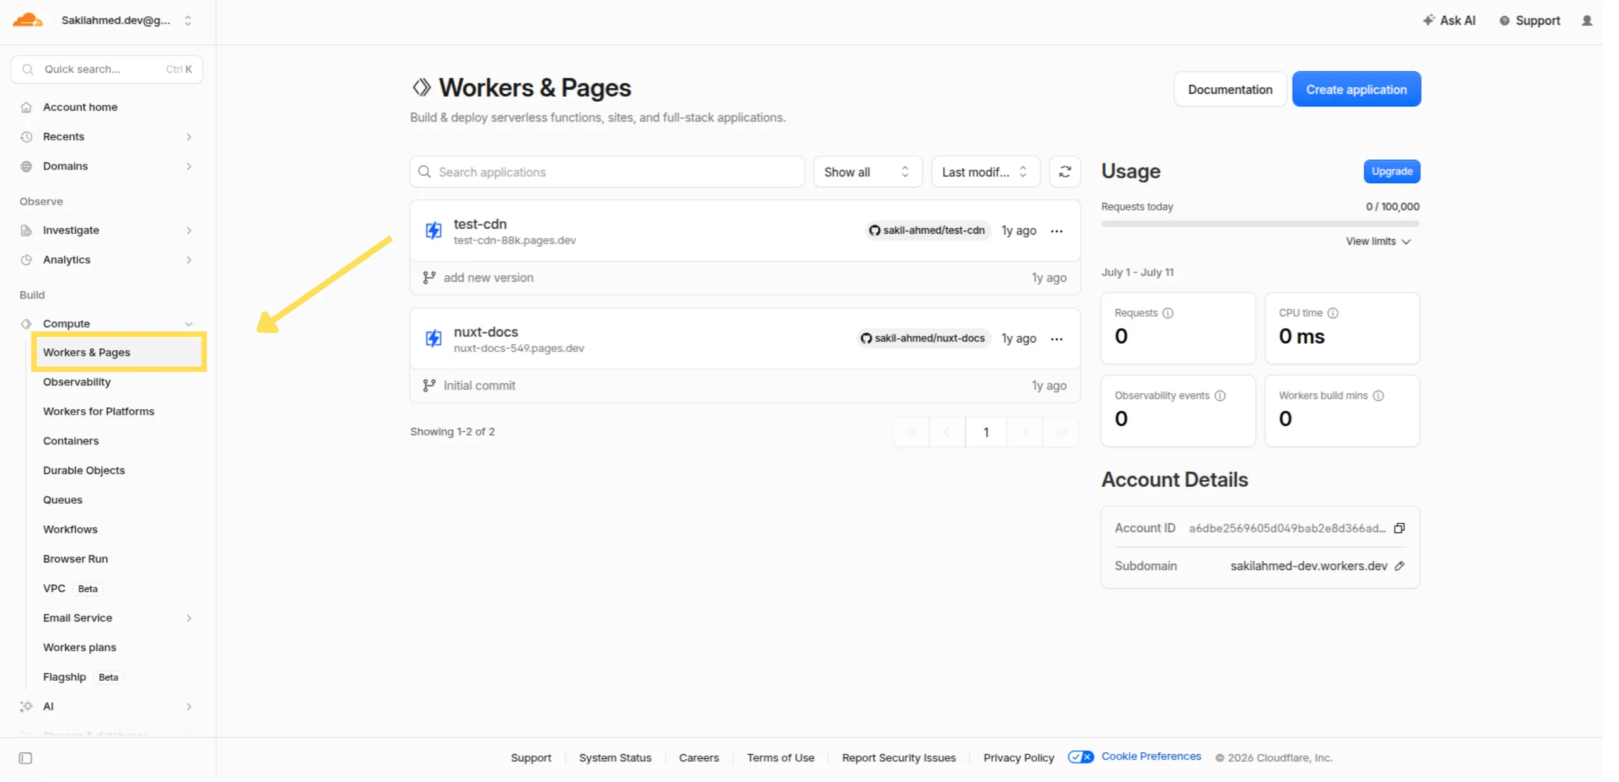Image resolution: width=1619 pixels, height=782 pixels.
Task: Open the Last modified sort dropdown
Action: pos(985,173)
